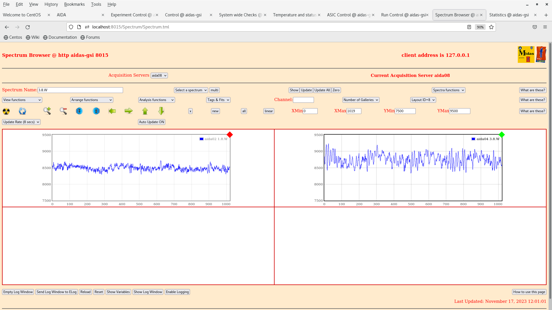
Task: Click the green left arrow icon
Action: [x=112, y=111]
